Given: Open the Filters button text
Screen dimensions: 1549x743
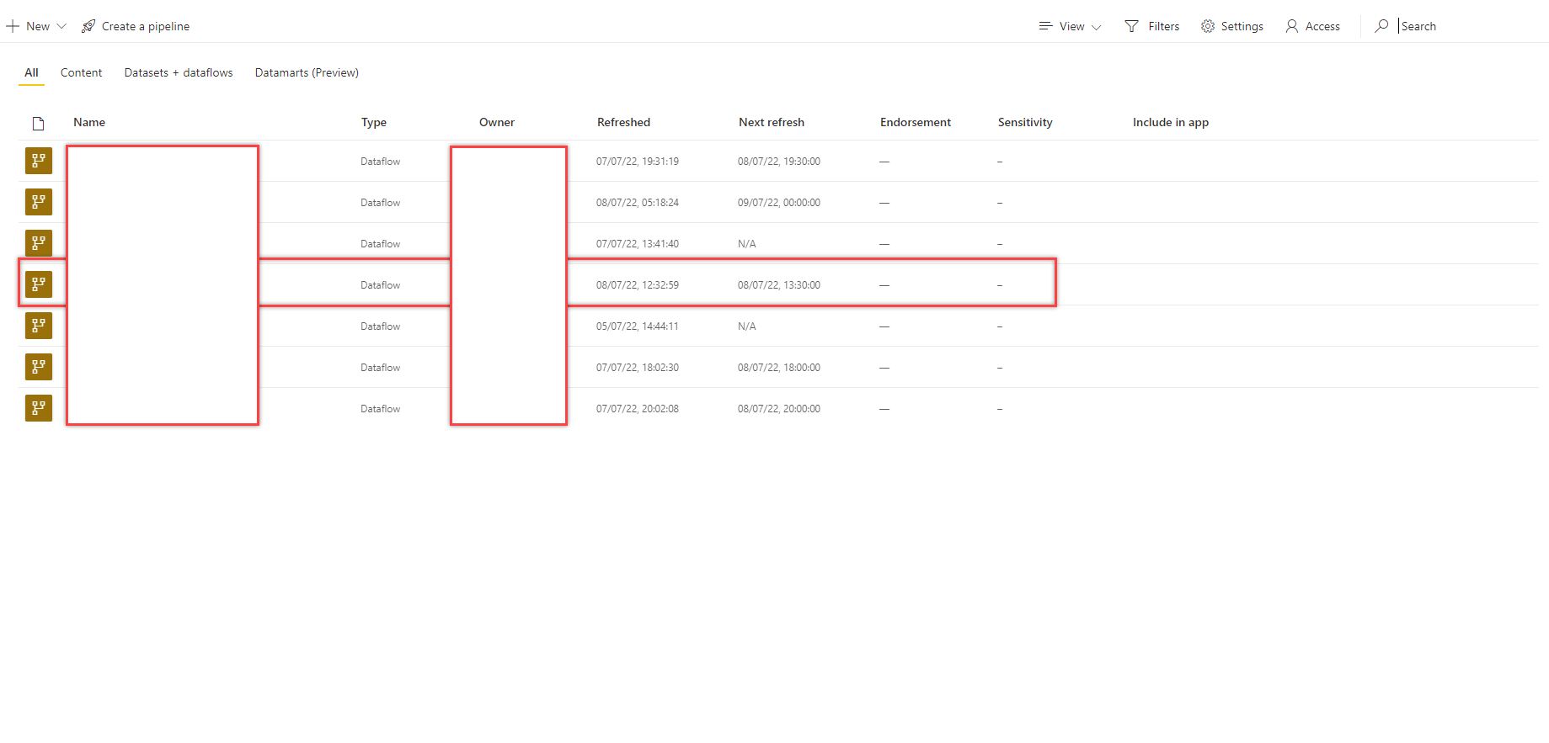Looking at the screenshot, I should click(x=1163, y=26).
